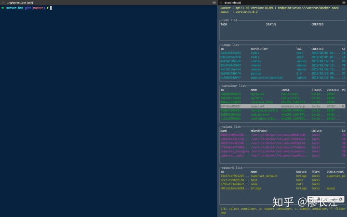
Task: Click the TASK column header in task list
Action: tap(224, 25)
